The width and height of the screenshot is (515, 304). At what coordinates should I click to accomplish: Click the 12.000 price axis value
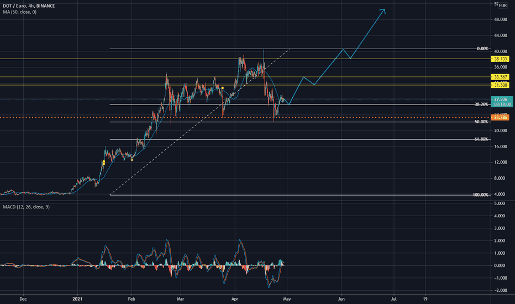click(x=501, y=163)
